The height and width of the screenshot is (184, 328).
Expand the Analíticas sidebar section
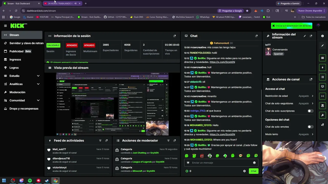(38, 84)
